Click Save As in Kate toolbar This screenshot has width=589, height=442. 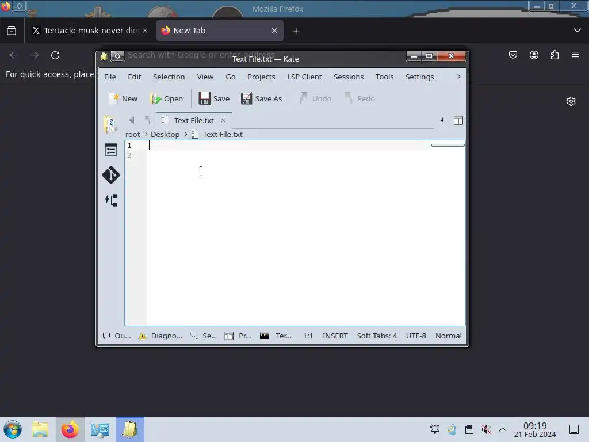tap(262, 98)
